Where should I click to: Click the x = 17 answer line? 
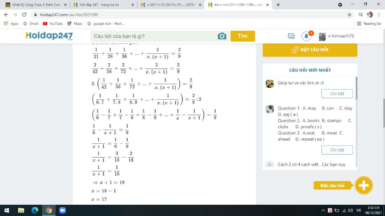[x=99, y=199]
